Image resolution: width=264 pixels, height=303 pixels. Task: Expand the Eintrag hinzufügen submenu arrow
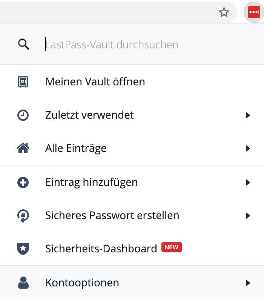[248, 183]
